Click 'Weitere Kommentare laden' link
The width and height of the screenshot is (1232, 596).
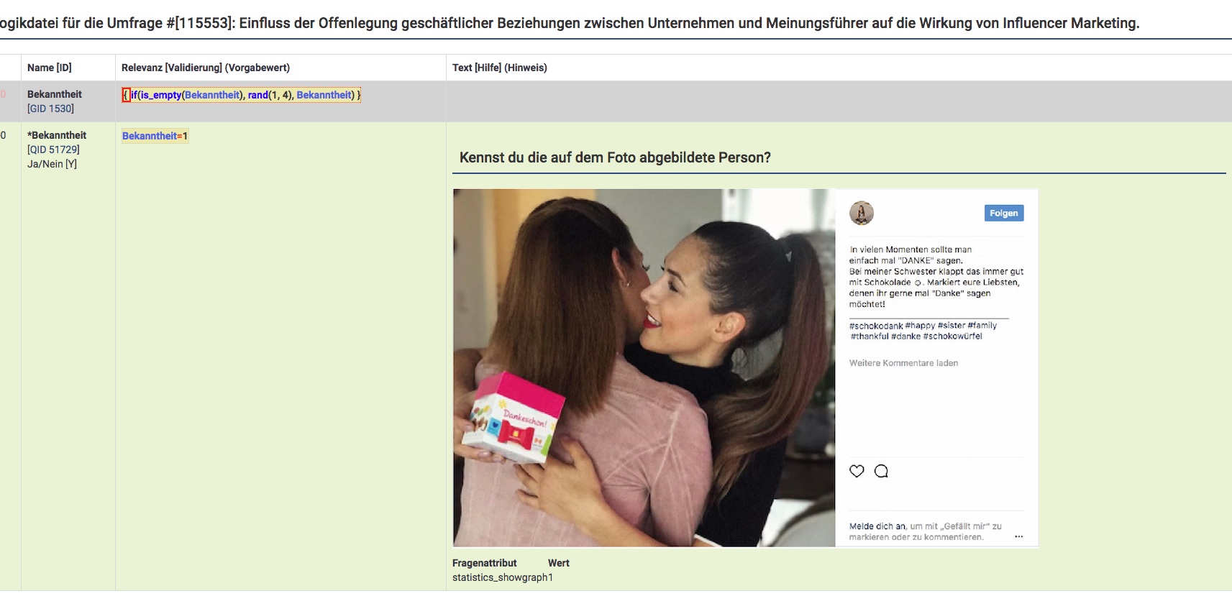pos(903,363)
